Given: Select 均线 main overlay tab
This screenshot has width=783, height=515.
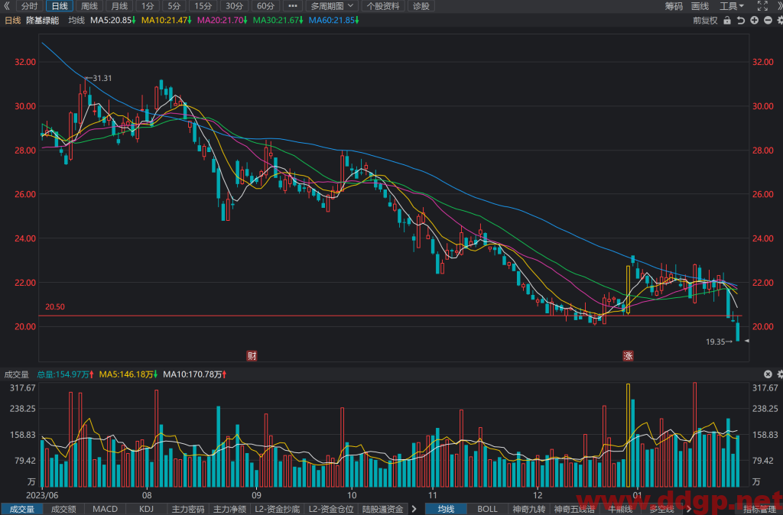Looking at the screenshot, I should [x=446, y=509].
